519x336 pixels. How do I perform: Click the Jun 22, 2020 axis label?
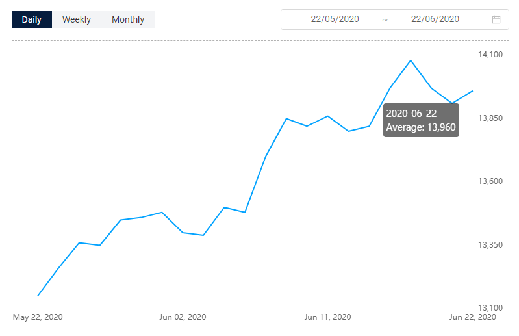(x=473, y=317)
